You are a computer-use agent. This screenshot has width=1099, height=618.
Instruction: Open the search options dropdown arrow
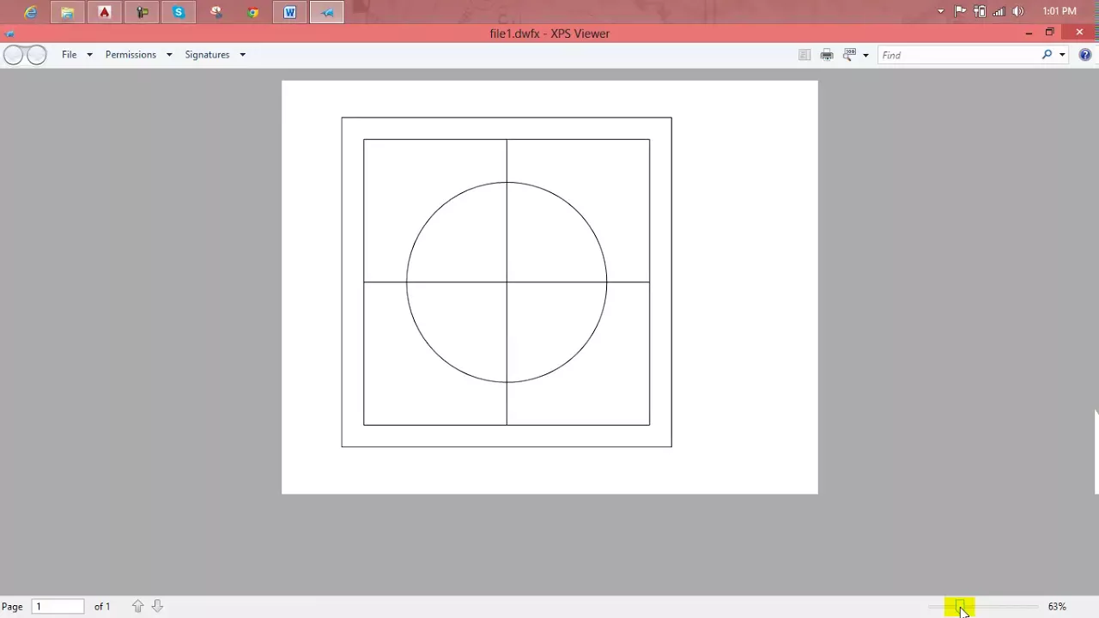[x=1062, y=55]
